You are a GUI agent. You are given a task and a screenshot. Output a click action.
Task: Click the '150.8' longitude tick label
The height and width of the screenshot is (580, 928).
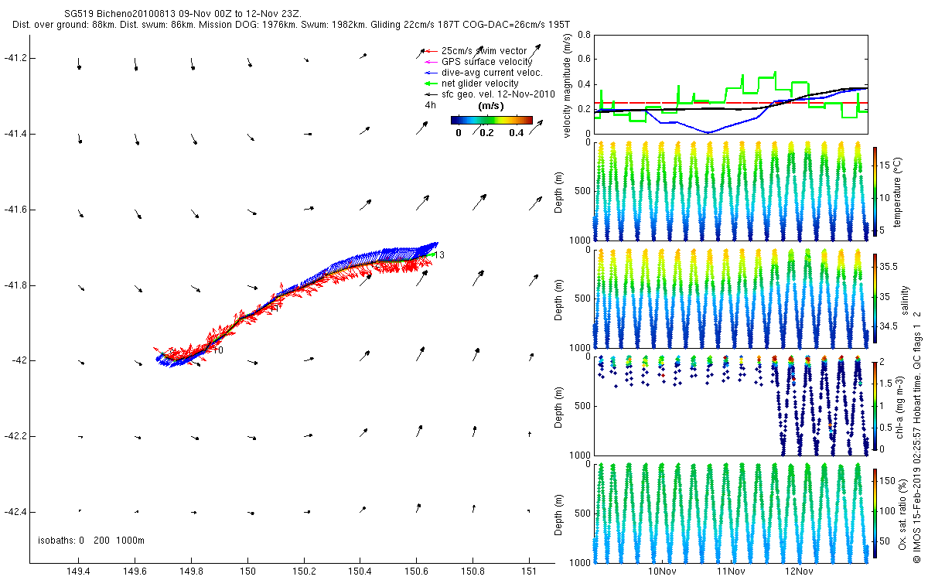click(x=473, y=571)
